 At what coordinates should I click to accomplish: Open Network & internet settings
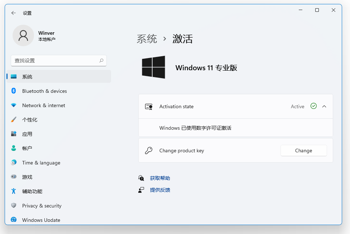click(x=59, y=105)
